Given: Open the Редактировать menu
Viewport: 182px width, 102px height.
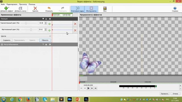Looking at the screenshot, I should [x=12, y=4].
